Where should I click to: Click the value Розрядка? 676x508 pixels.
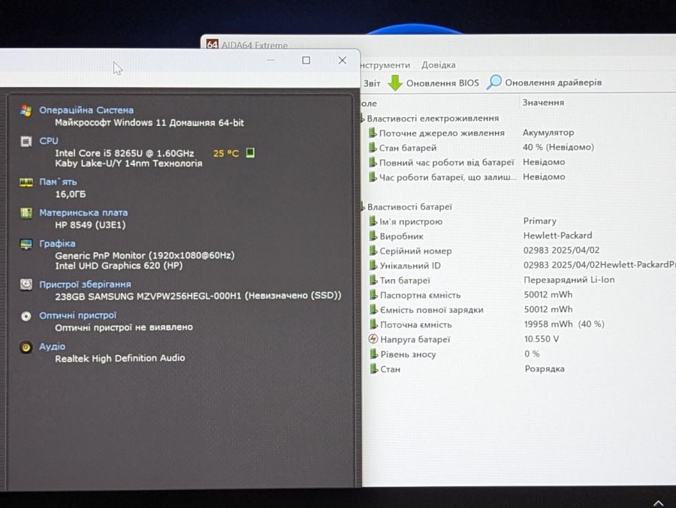[545, 369]
